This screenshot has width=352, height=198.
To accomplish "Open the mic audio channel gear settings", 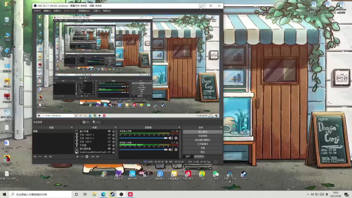I will pyautogui.click(x=176, y=150).
